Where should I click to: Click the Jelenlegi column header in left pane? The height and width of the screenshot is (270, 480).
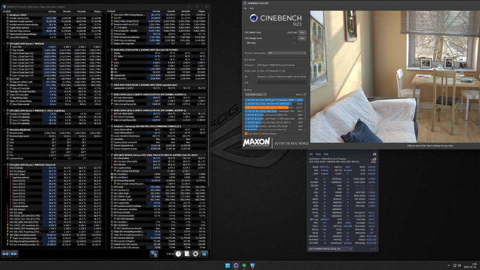(52, 11)
